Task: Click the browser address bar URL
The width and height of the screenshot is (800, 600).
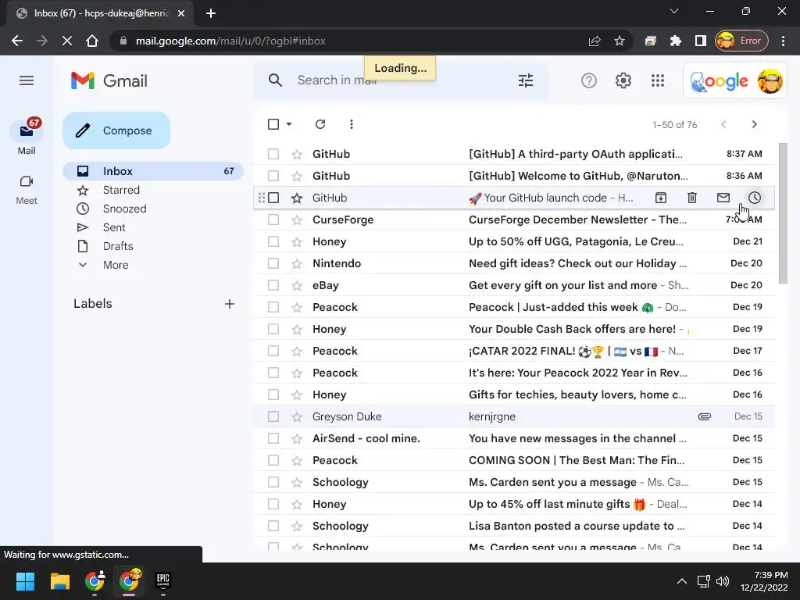Action: pos(230,41)
